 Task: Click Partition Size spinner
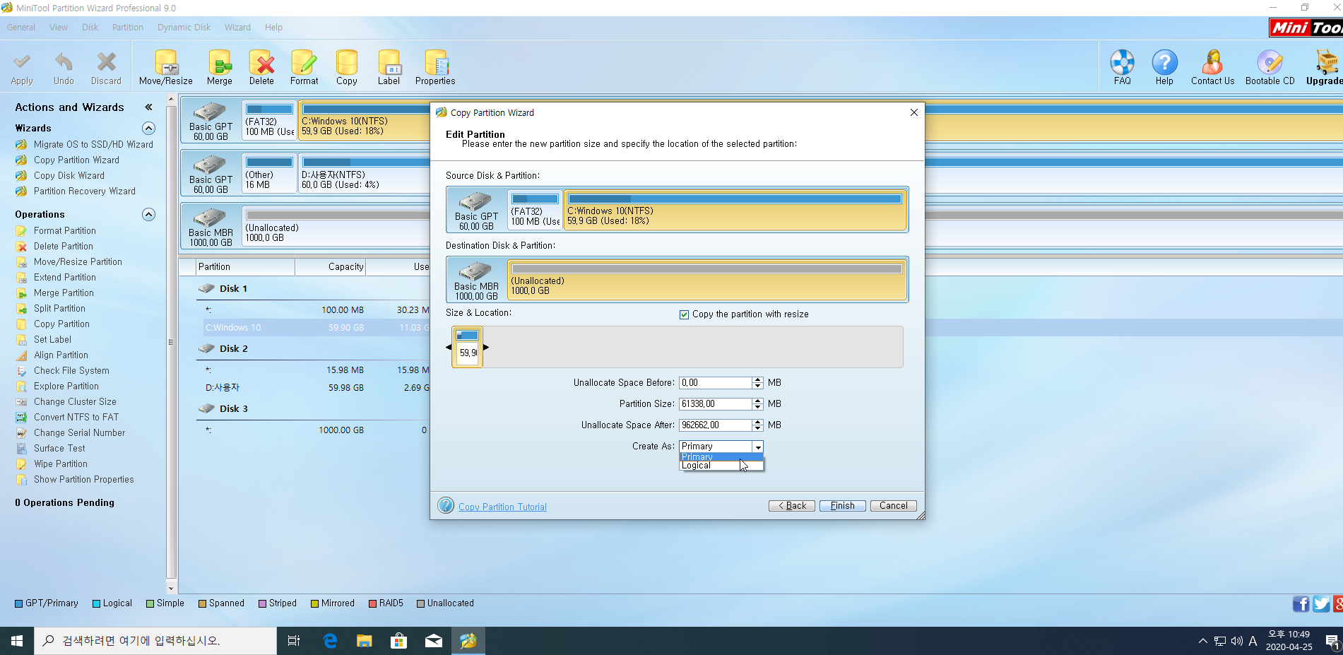point(757,404)
